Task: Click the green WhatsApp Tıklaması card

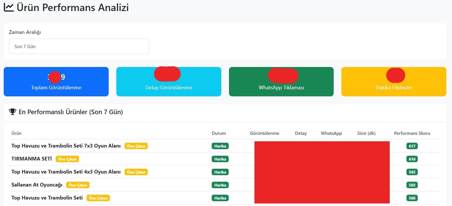Action: tap(281, 82)
